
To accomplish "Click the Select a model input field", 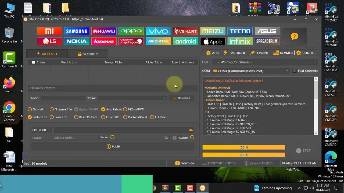I will pyautogui.click(x=76, y=138).
